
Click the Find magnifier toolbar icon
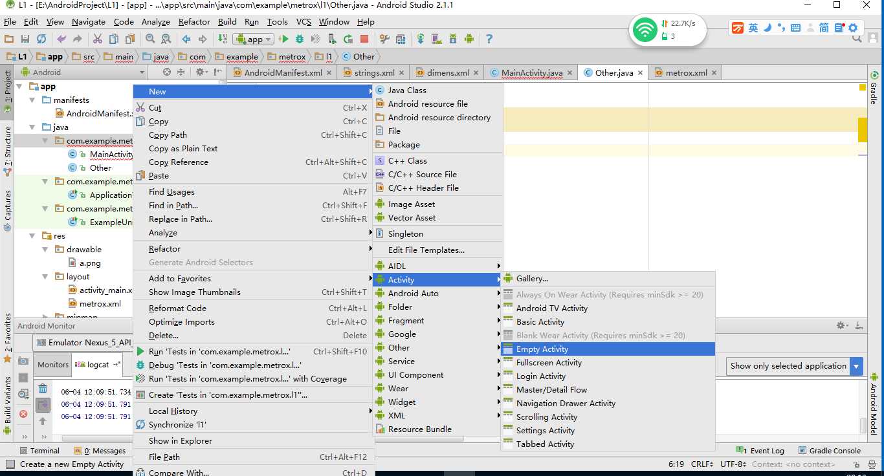point(149,39)
